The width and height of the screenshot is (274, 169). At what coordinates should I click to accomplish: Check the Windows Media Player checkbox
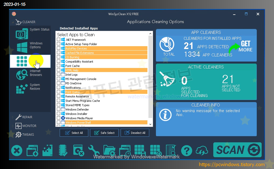[x=59, y=118]
